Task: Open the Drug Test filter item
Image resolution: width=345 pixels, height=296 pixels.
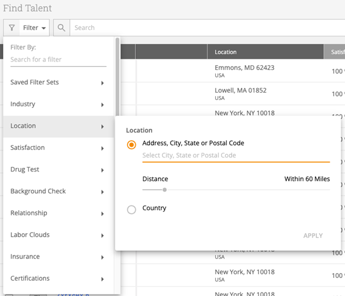Action: (x=58, y=170)
